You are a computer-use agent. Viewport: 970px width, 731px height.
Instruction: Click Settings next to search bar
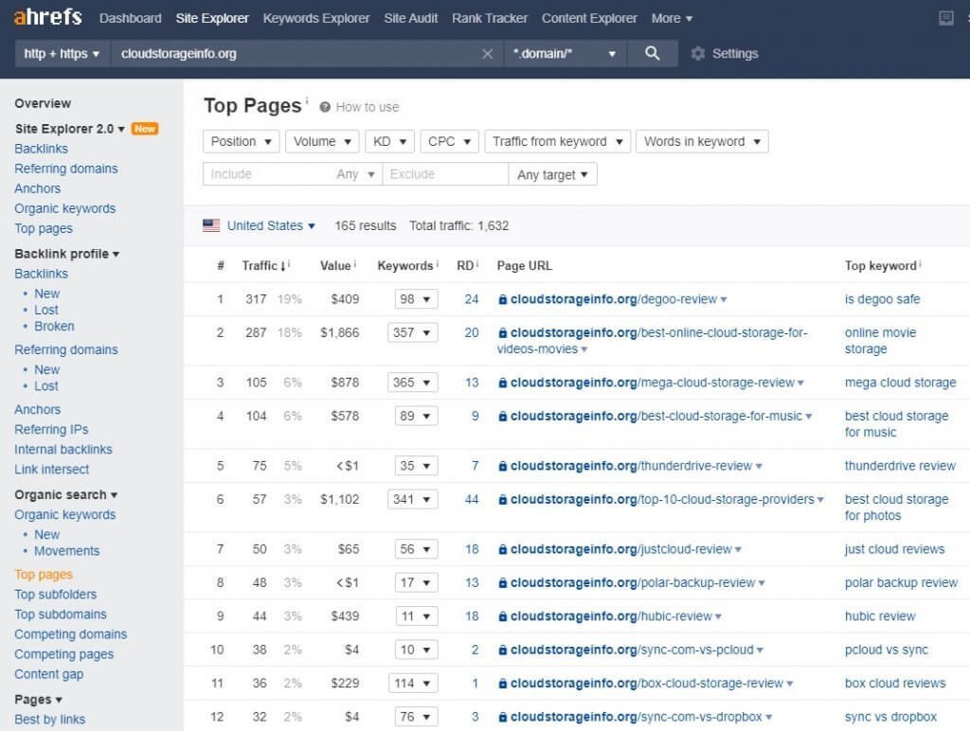point(735,54)
